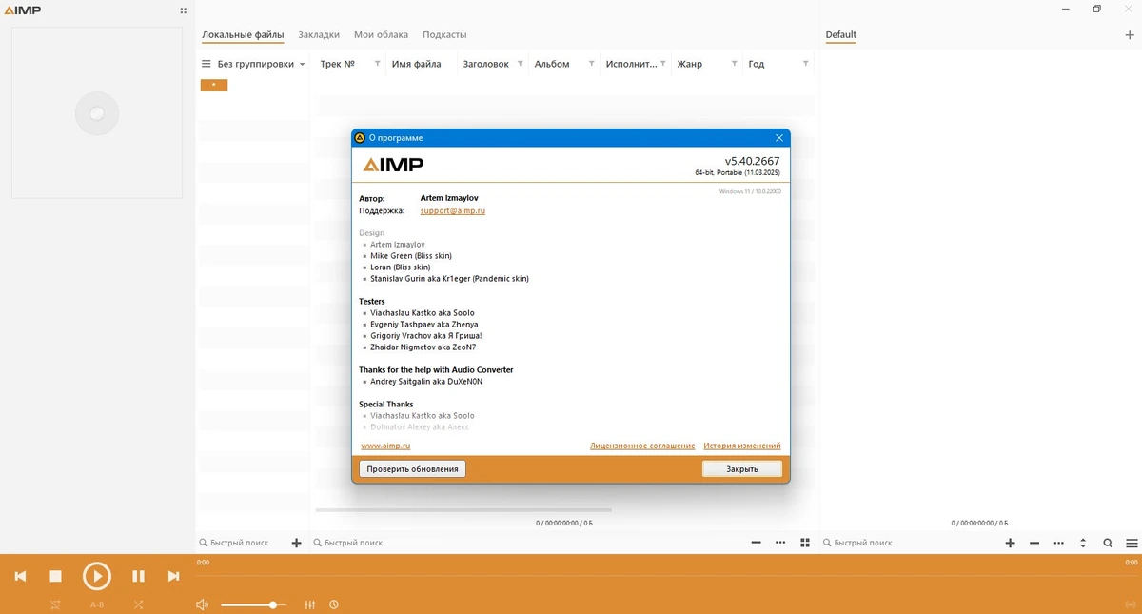Open the Жанр column filter
1142x614 pixels.
coord(734,64)
